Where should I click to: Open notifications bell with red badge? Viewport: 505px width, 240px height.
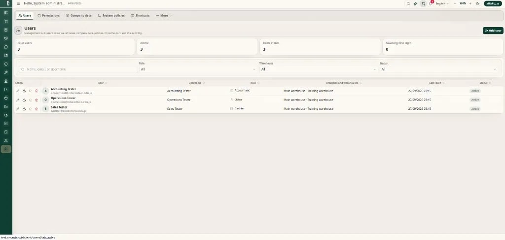(431, 3)
